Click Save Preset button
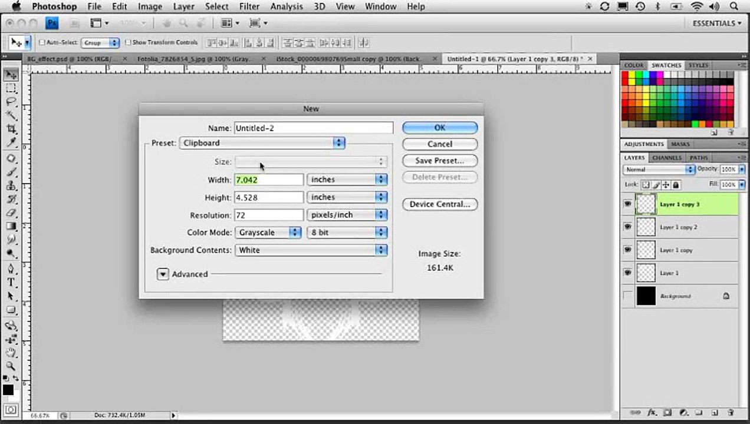 point(440,160)
